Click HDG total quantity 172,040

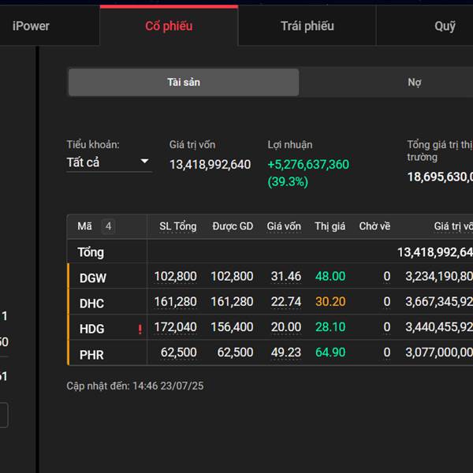[175, 327]
